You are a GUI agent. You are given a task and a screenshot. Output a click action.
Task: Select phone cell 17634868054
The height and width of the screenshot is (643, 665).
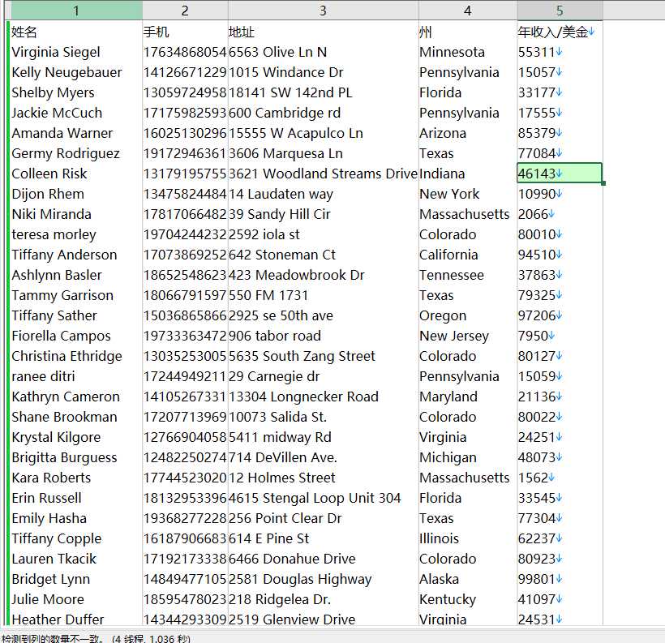[185, 52]
